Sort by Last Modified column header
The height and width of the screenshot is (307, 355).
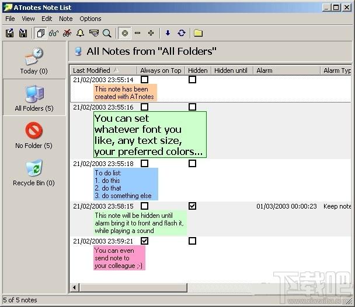[103, 70]
